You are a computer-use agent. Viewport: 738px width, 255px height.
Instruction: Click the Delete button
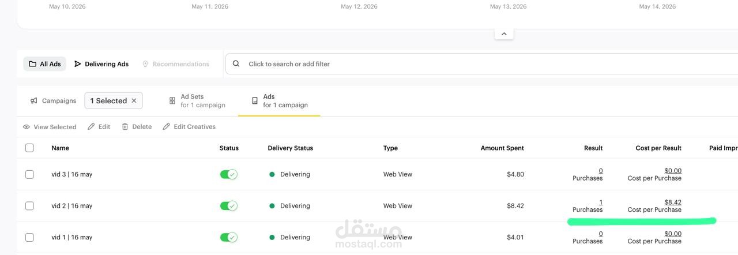137,127
